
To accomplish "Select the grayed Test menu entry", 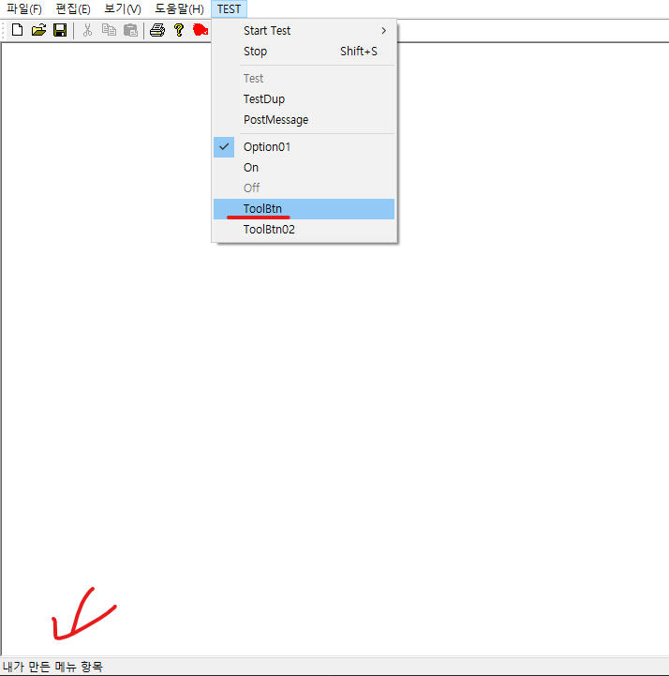I will [305, 79].
